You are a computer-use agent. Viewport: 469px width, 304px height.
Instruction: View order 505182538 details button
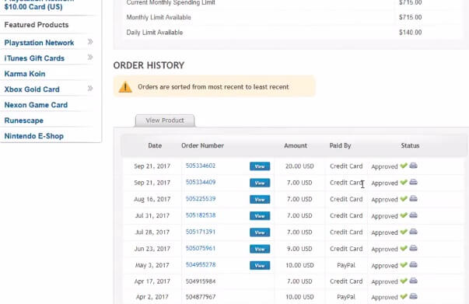point(260,216)
